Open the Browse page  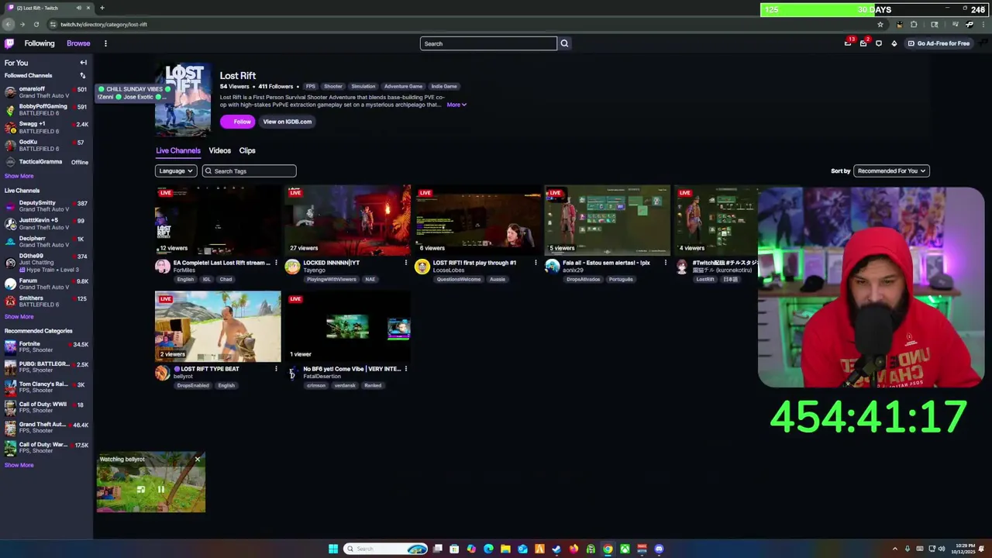(x=78, y=43)
